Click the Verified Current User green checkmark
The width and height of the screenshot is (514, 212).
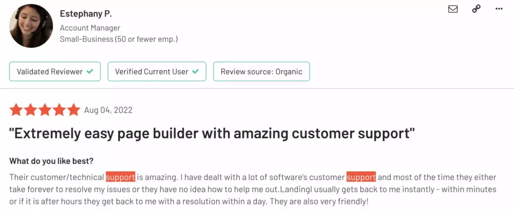tap(195, 71)
